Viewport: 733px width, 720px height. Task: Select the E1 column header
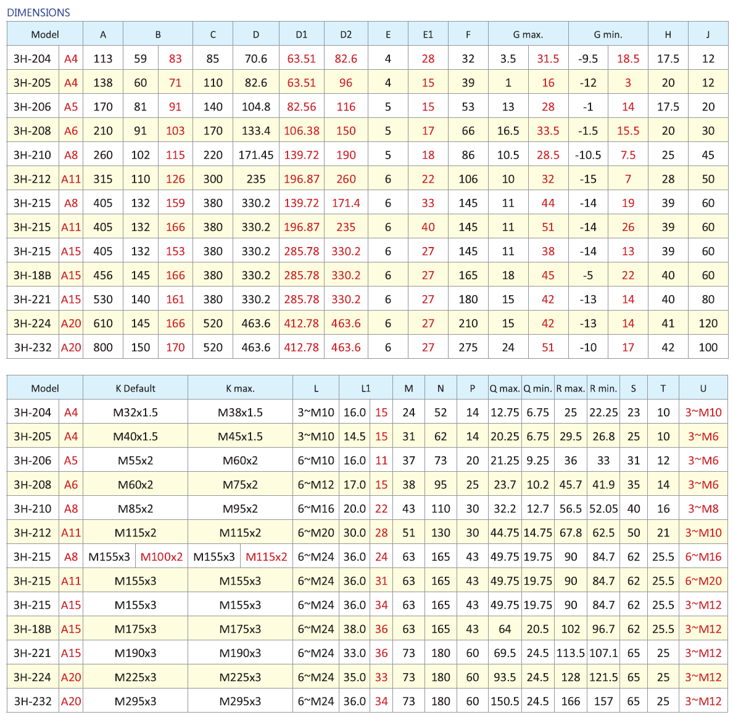[x=428, y=35]
